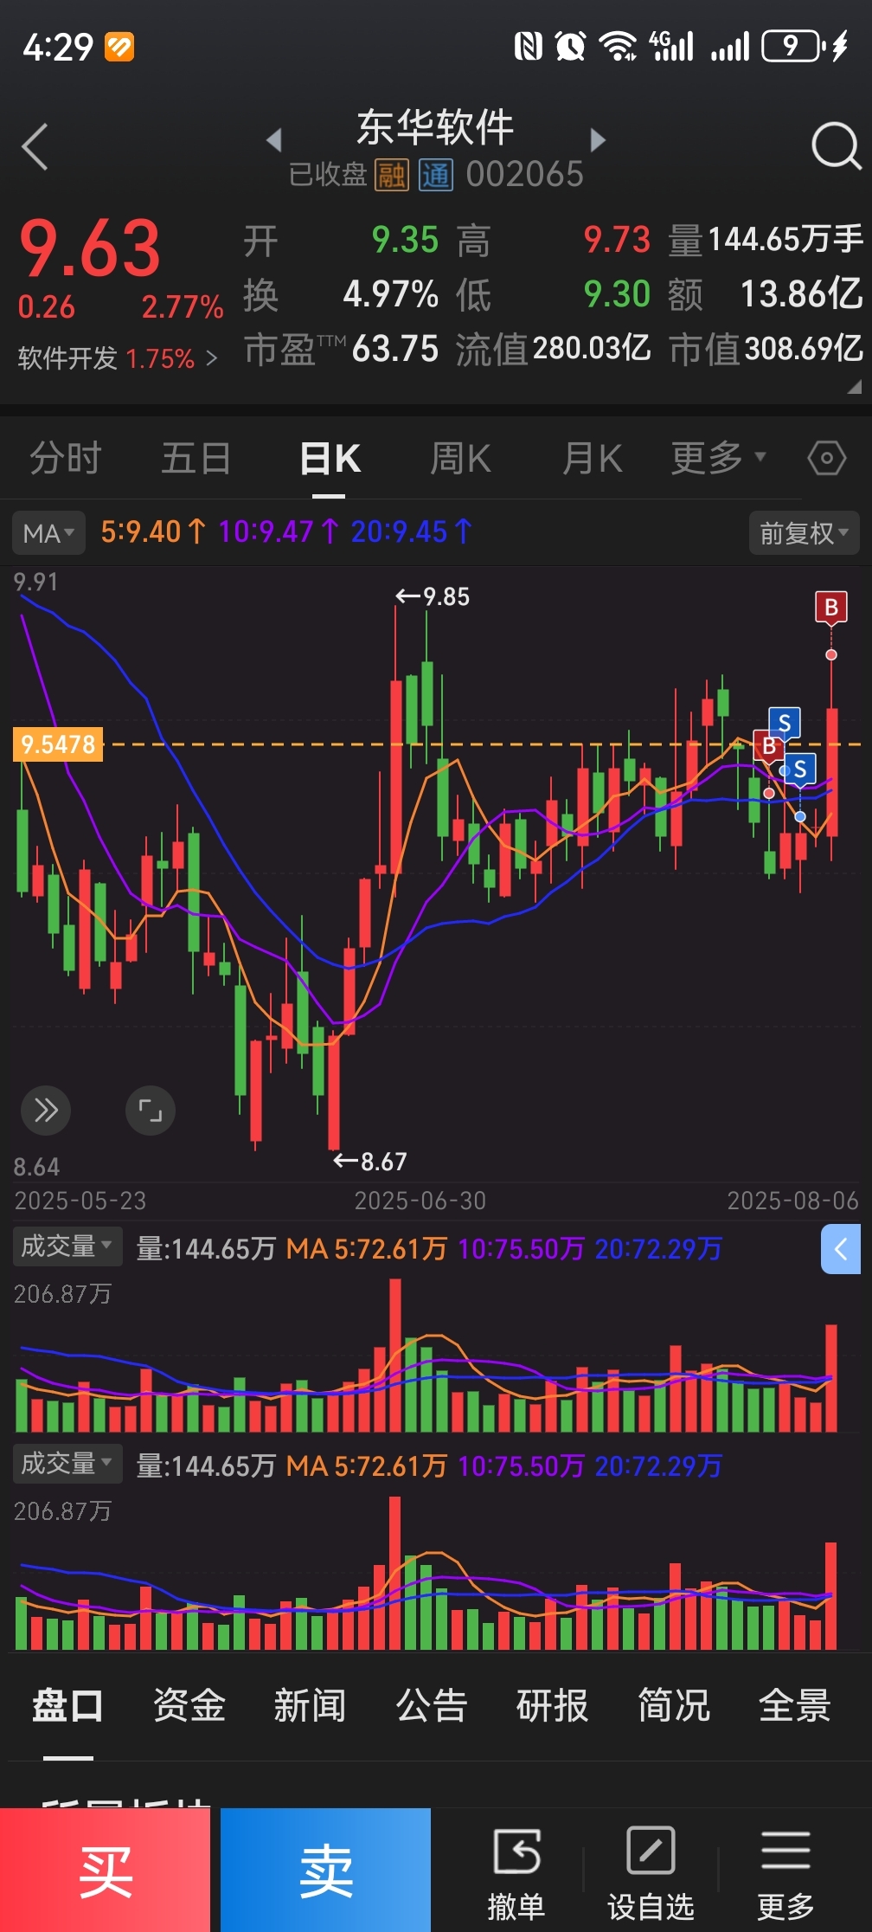
Task: Tap the lower blue S trade marker
Action: [800, 769]
